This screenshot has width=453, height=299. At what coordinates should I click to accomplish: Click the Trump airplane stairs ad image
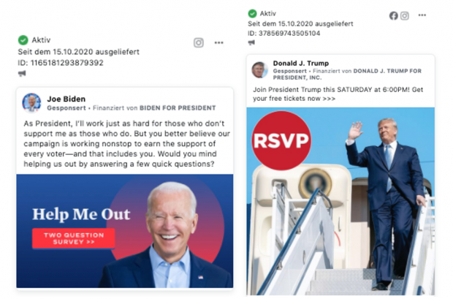tap(340, 201)
